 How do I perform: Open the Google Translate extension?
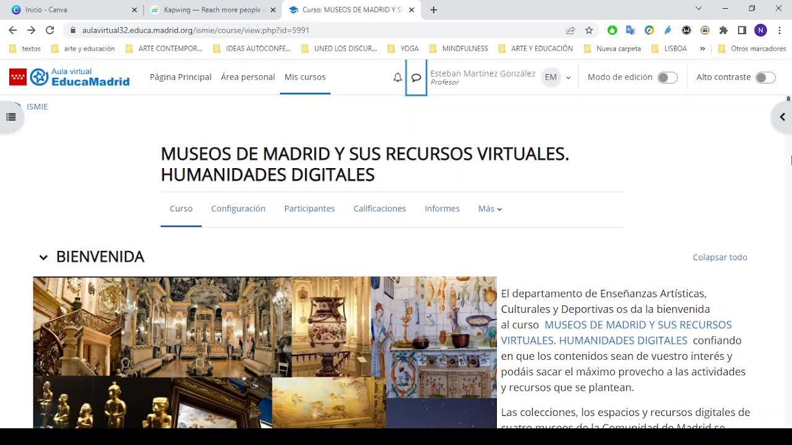[x=631, y=30]
